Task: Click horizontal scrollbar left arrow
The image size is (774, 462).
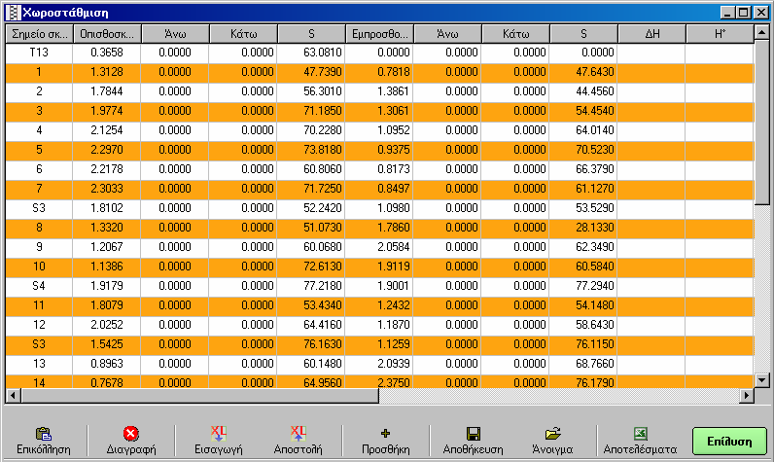Action: coord(13,395)
